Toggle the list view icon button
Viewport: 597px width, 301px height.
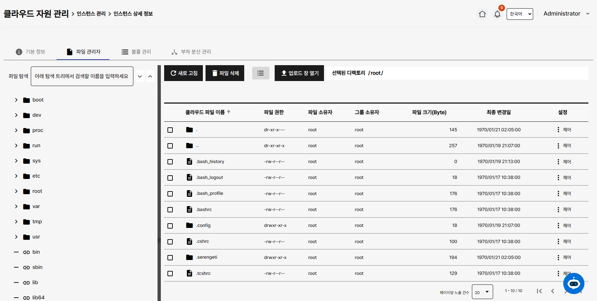(260, 73)
